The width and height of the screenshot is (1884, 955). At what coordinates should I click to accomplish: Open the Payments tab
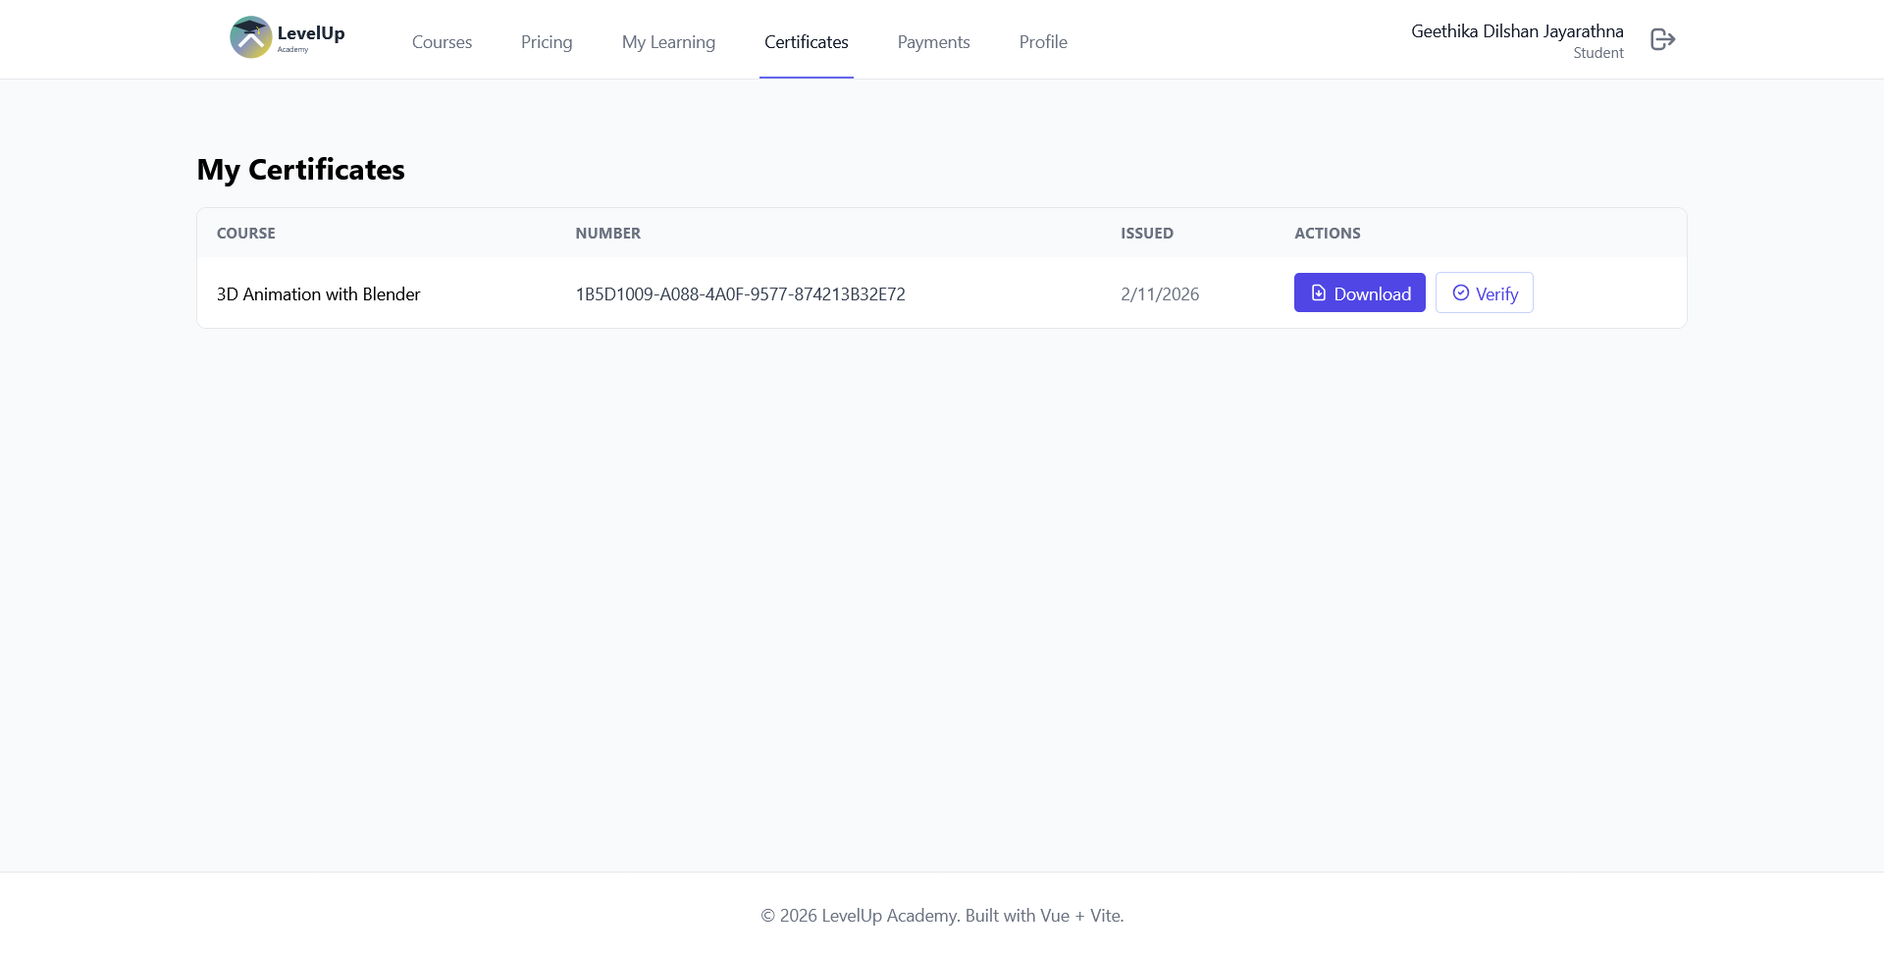(933, 42)
